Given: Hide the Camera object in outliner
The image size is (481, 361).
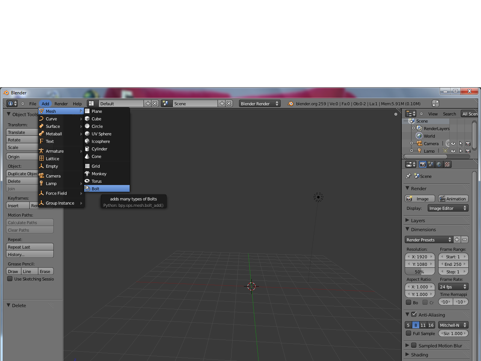Looking at the screenshot, I should pos(453,144).
